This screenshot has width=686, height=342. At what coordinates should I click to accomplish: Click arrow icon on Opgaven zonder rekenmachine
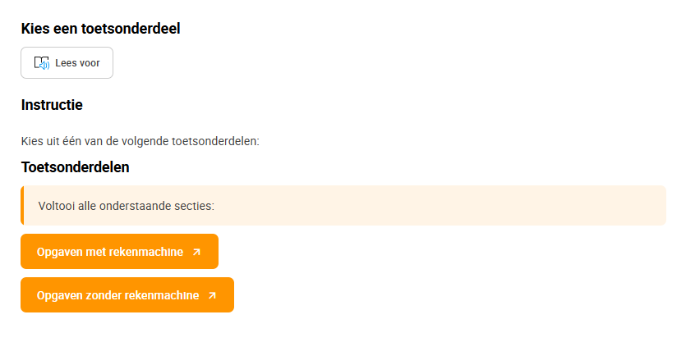coord(212,296)
